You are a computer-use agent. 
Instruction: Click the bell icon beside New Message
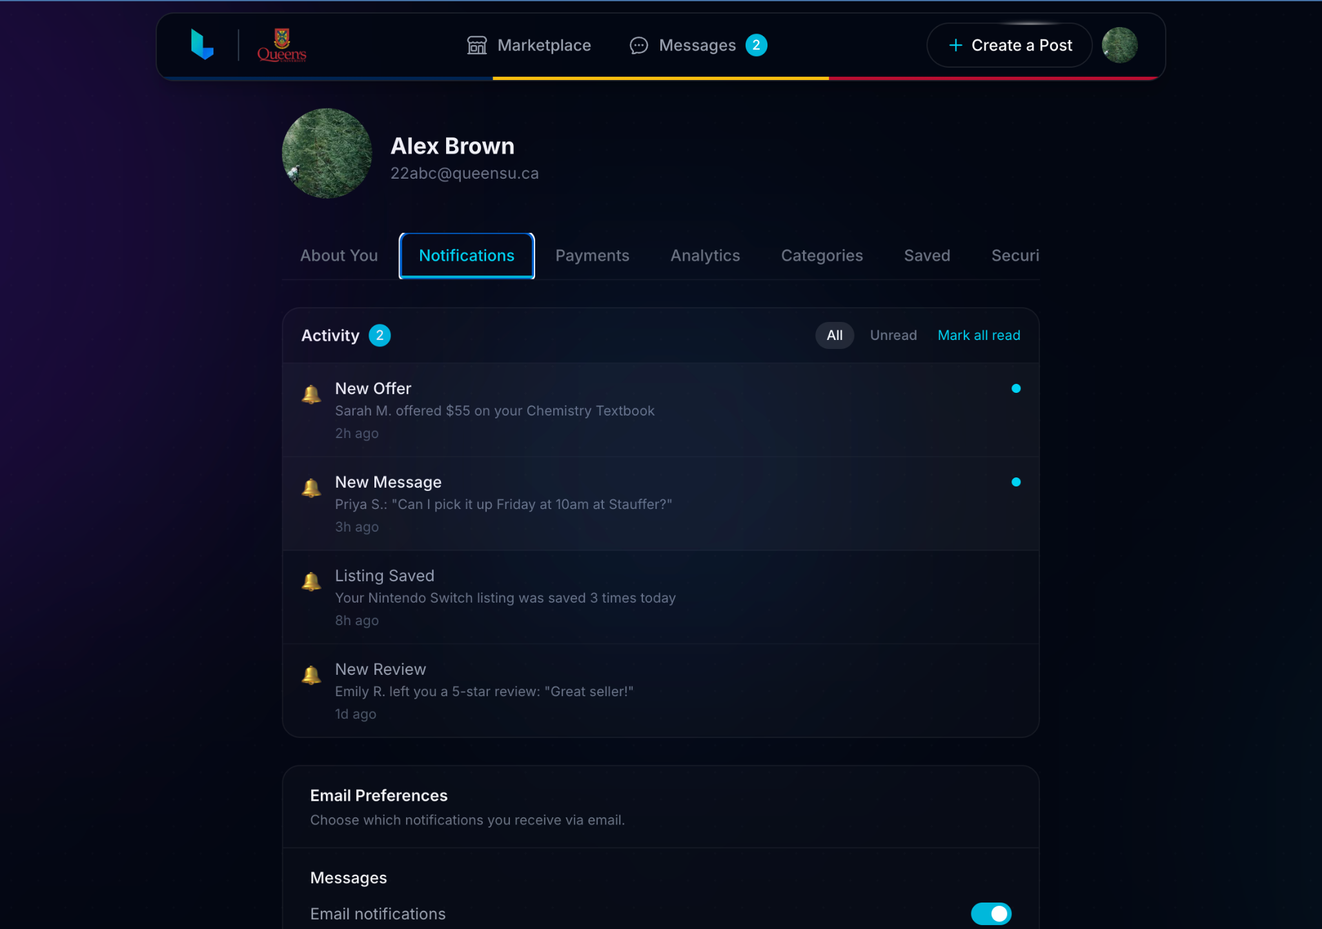(x=311, y=487)
